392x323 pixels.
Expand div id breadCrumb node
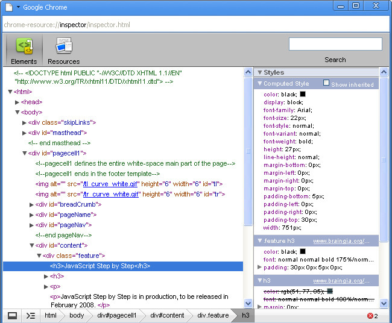[31, 205]
